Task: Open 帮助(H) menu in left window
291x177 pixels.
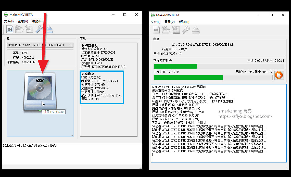Action: (37, 21)
